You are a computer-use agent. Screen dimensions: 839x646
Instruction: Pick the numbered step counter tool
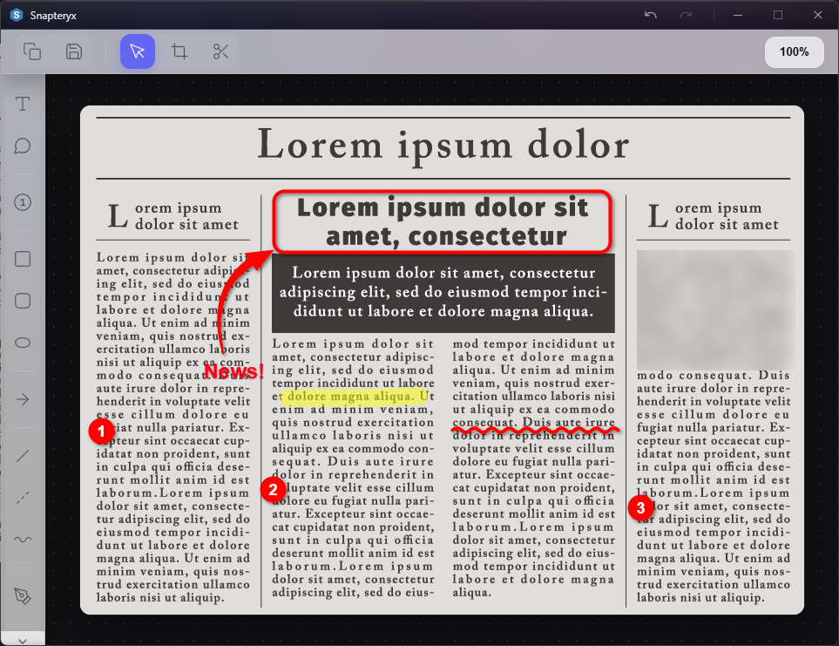(23, 202)
